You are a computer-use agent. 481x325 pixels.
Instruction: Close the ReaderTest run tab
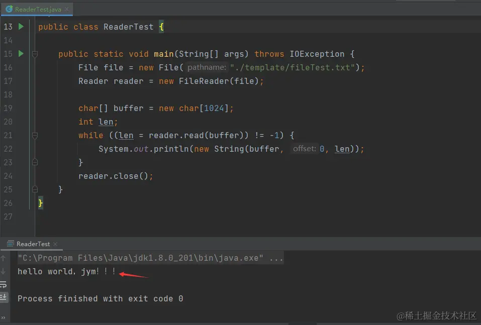pyautogui.click(x=55, y=244)
